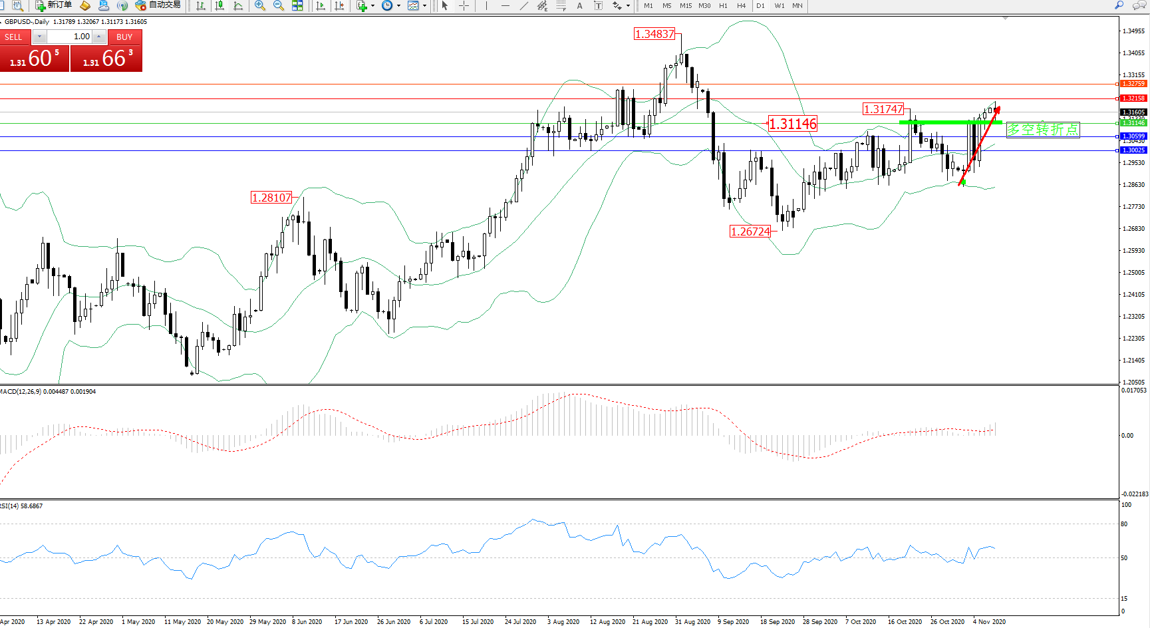Screen dimensions: 1150x628
Task: Switch chart to line chart display
Action: [238, 5]
